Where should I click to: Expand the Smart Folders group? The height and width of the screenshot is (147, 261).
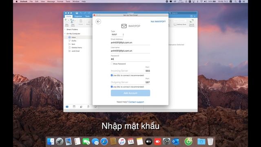coord(65,29)
